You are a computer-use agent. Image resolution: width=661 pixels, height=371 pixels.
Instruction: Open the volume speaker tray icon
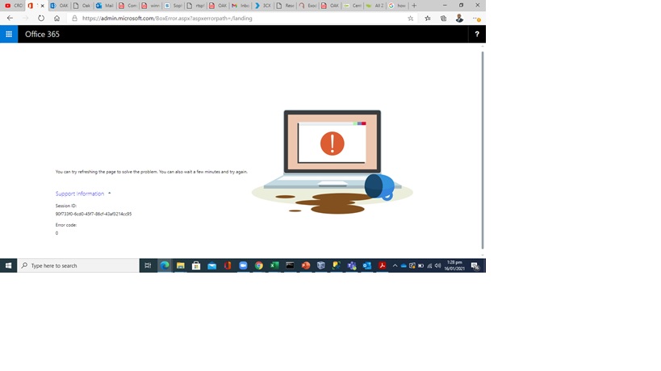[437, 265]
